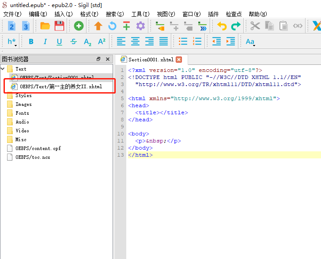The width and height of the screenshot is (321, 259).
Task: Cut selection with scissors icon
Action: pyautogui.click(x=255, y=26)
